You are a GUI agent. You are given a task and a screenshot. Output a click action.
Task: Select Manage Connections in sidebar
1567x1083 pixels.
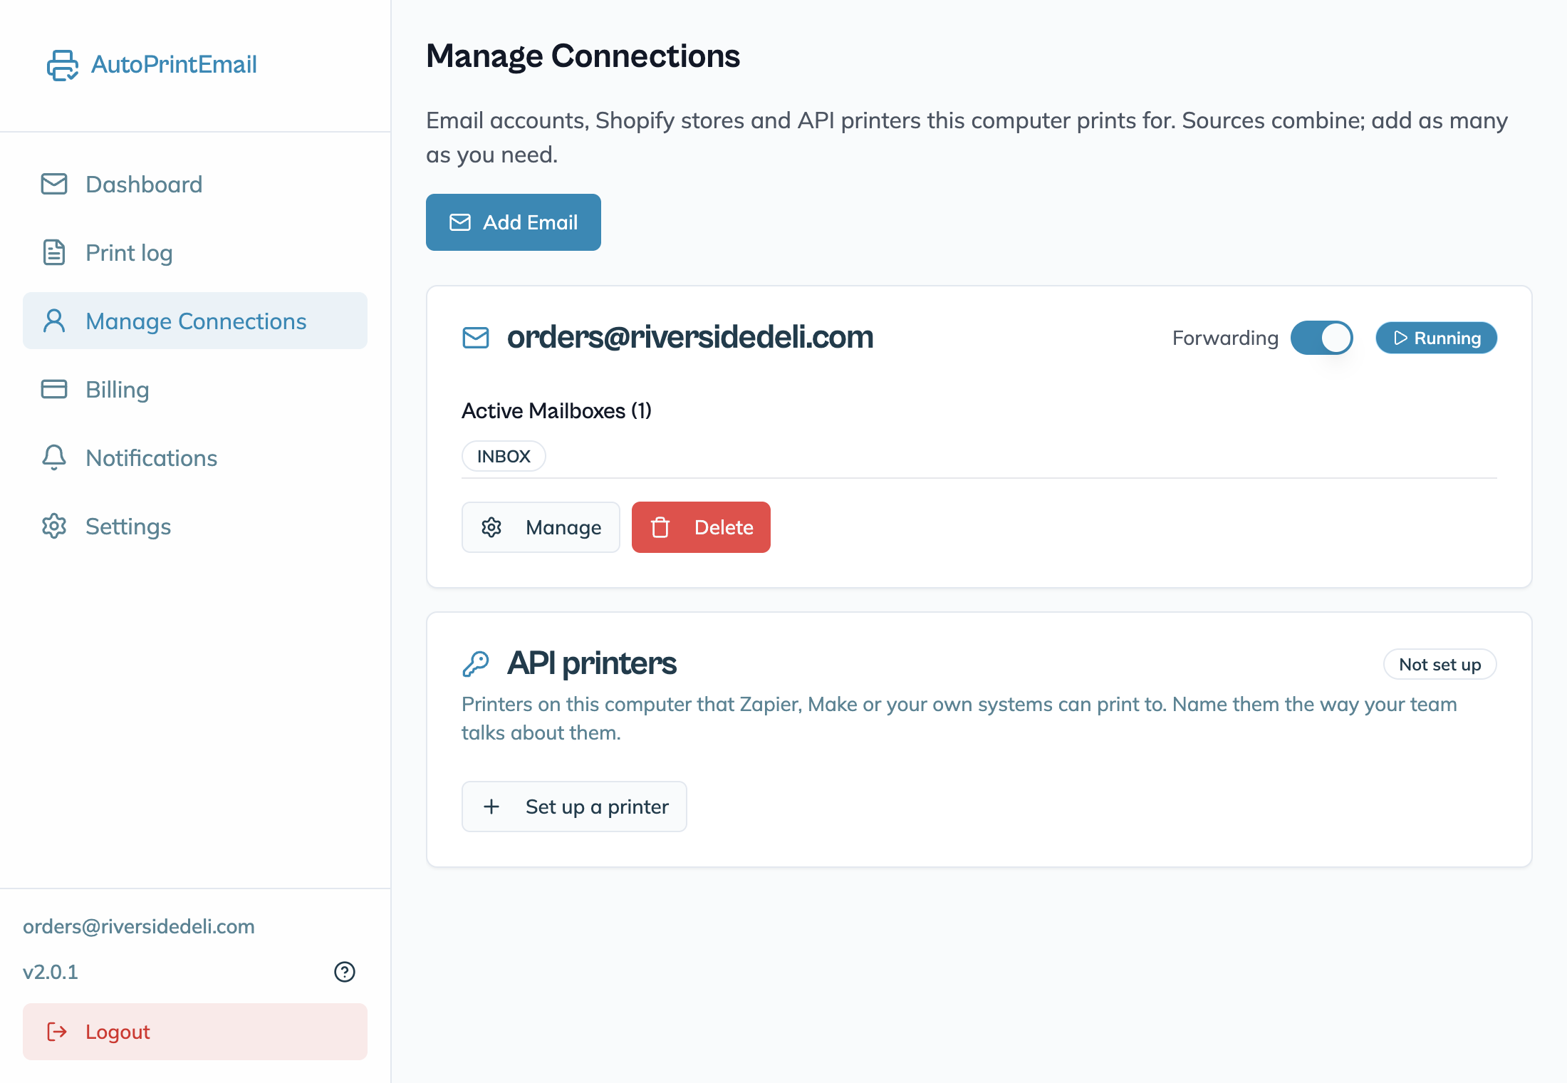195,321
